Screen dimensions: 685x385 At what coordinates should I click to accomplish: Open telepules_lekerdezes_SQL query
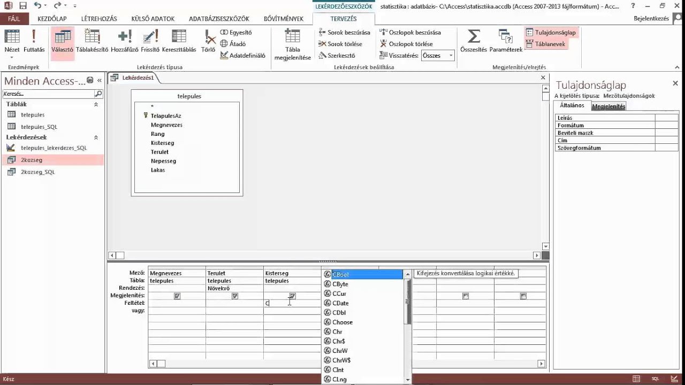tap(52, 148)
